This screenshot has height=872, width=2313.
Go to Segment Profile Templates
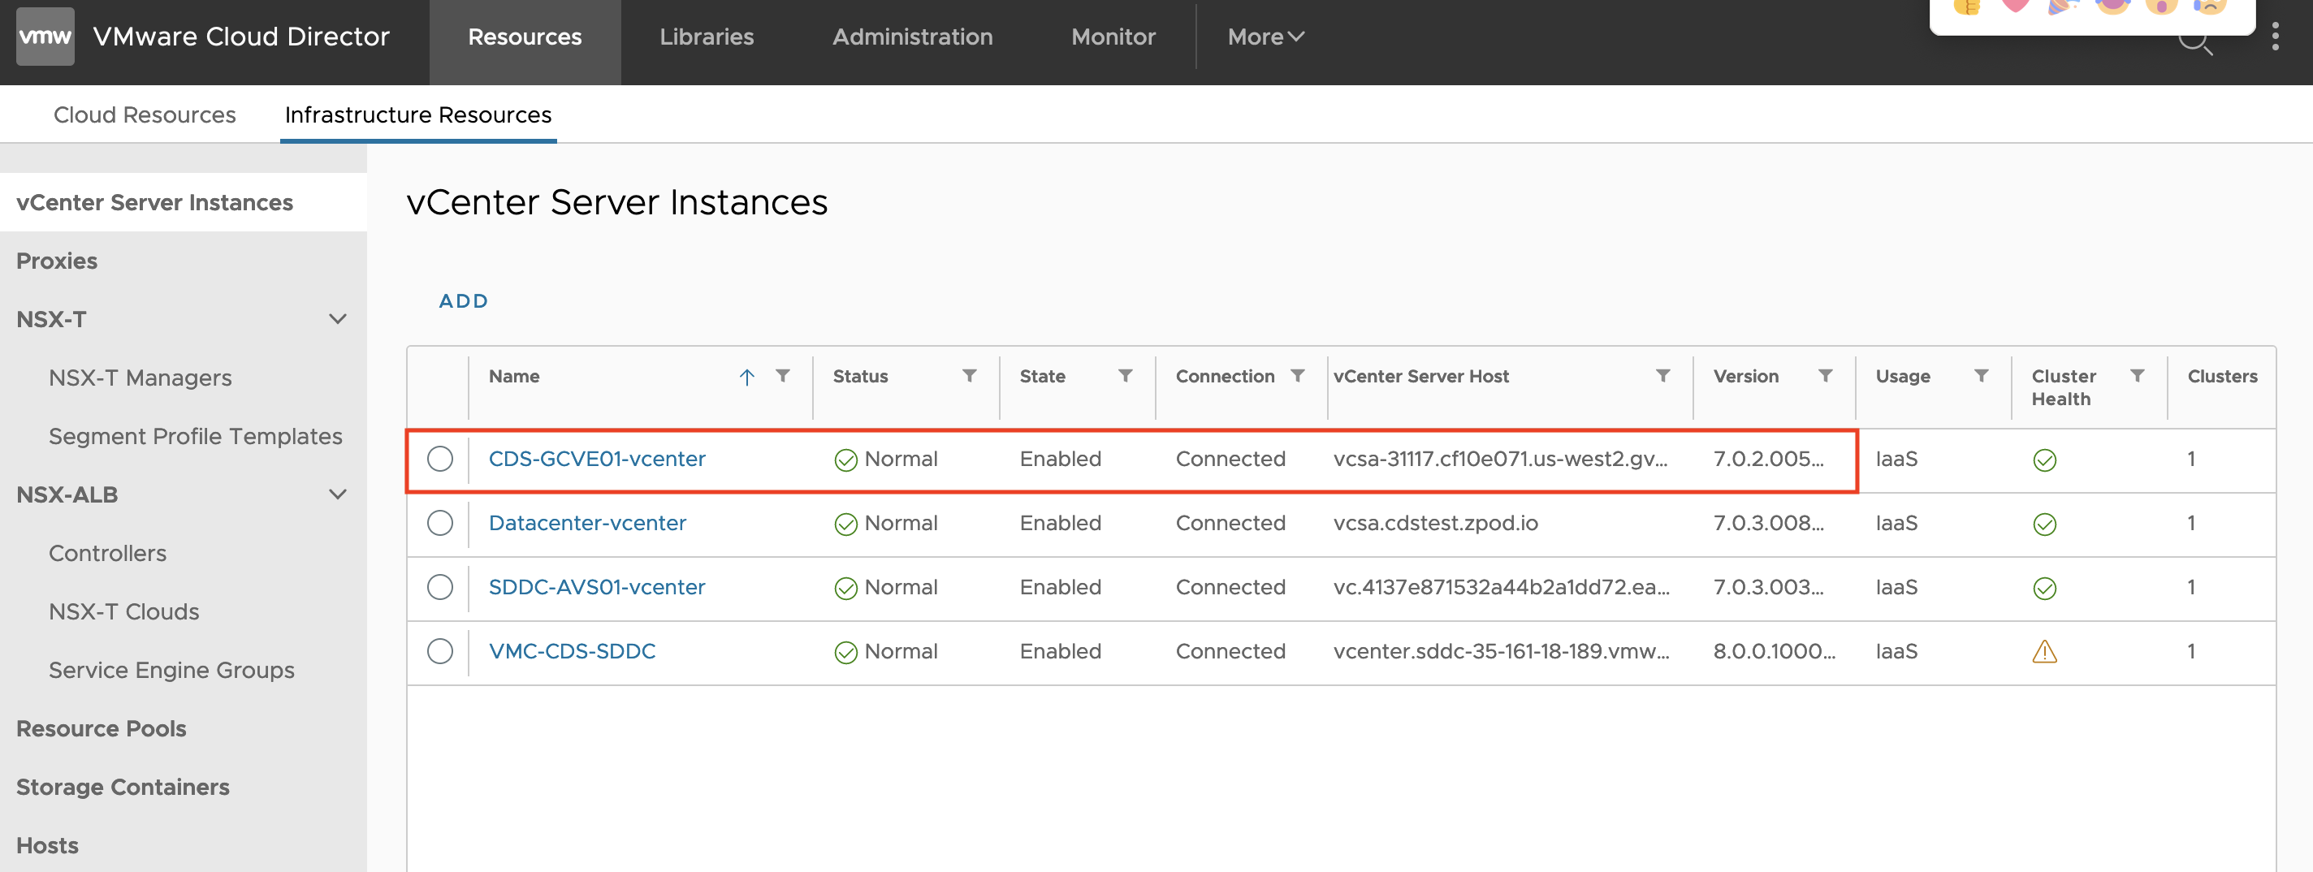click(x=195, y=437)
